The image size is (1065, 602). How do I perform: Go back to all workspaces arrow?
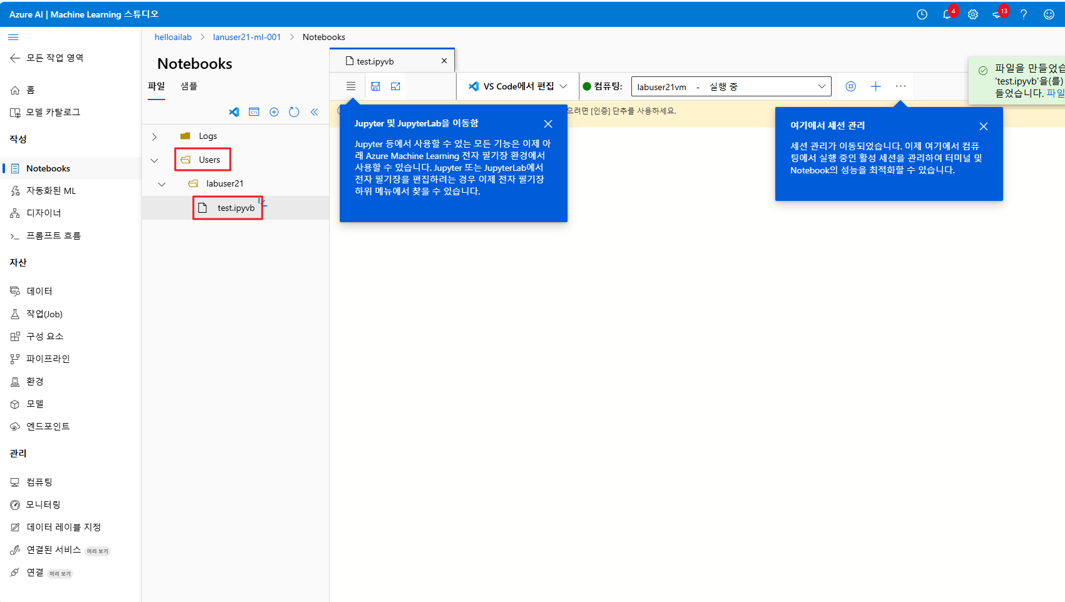point(15,58)
